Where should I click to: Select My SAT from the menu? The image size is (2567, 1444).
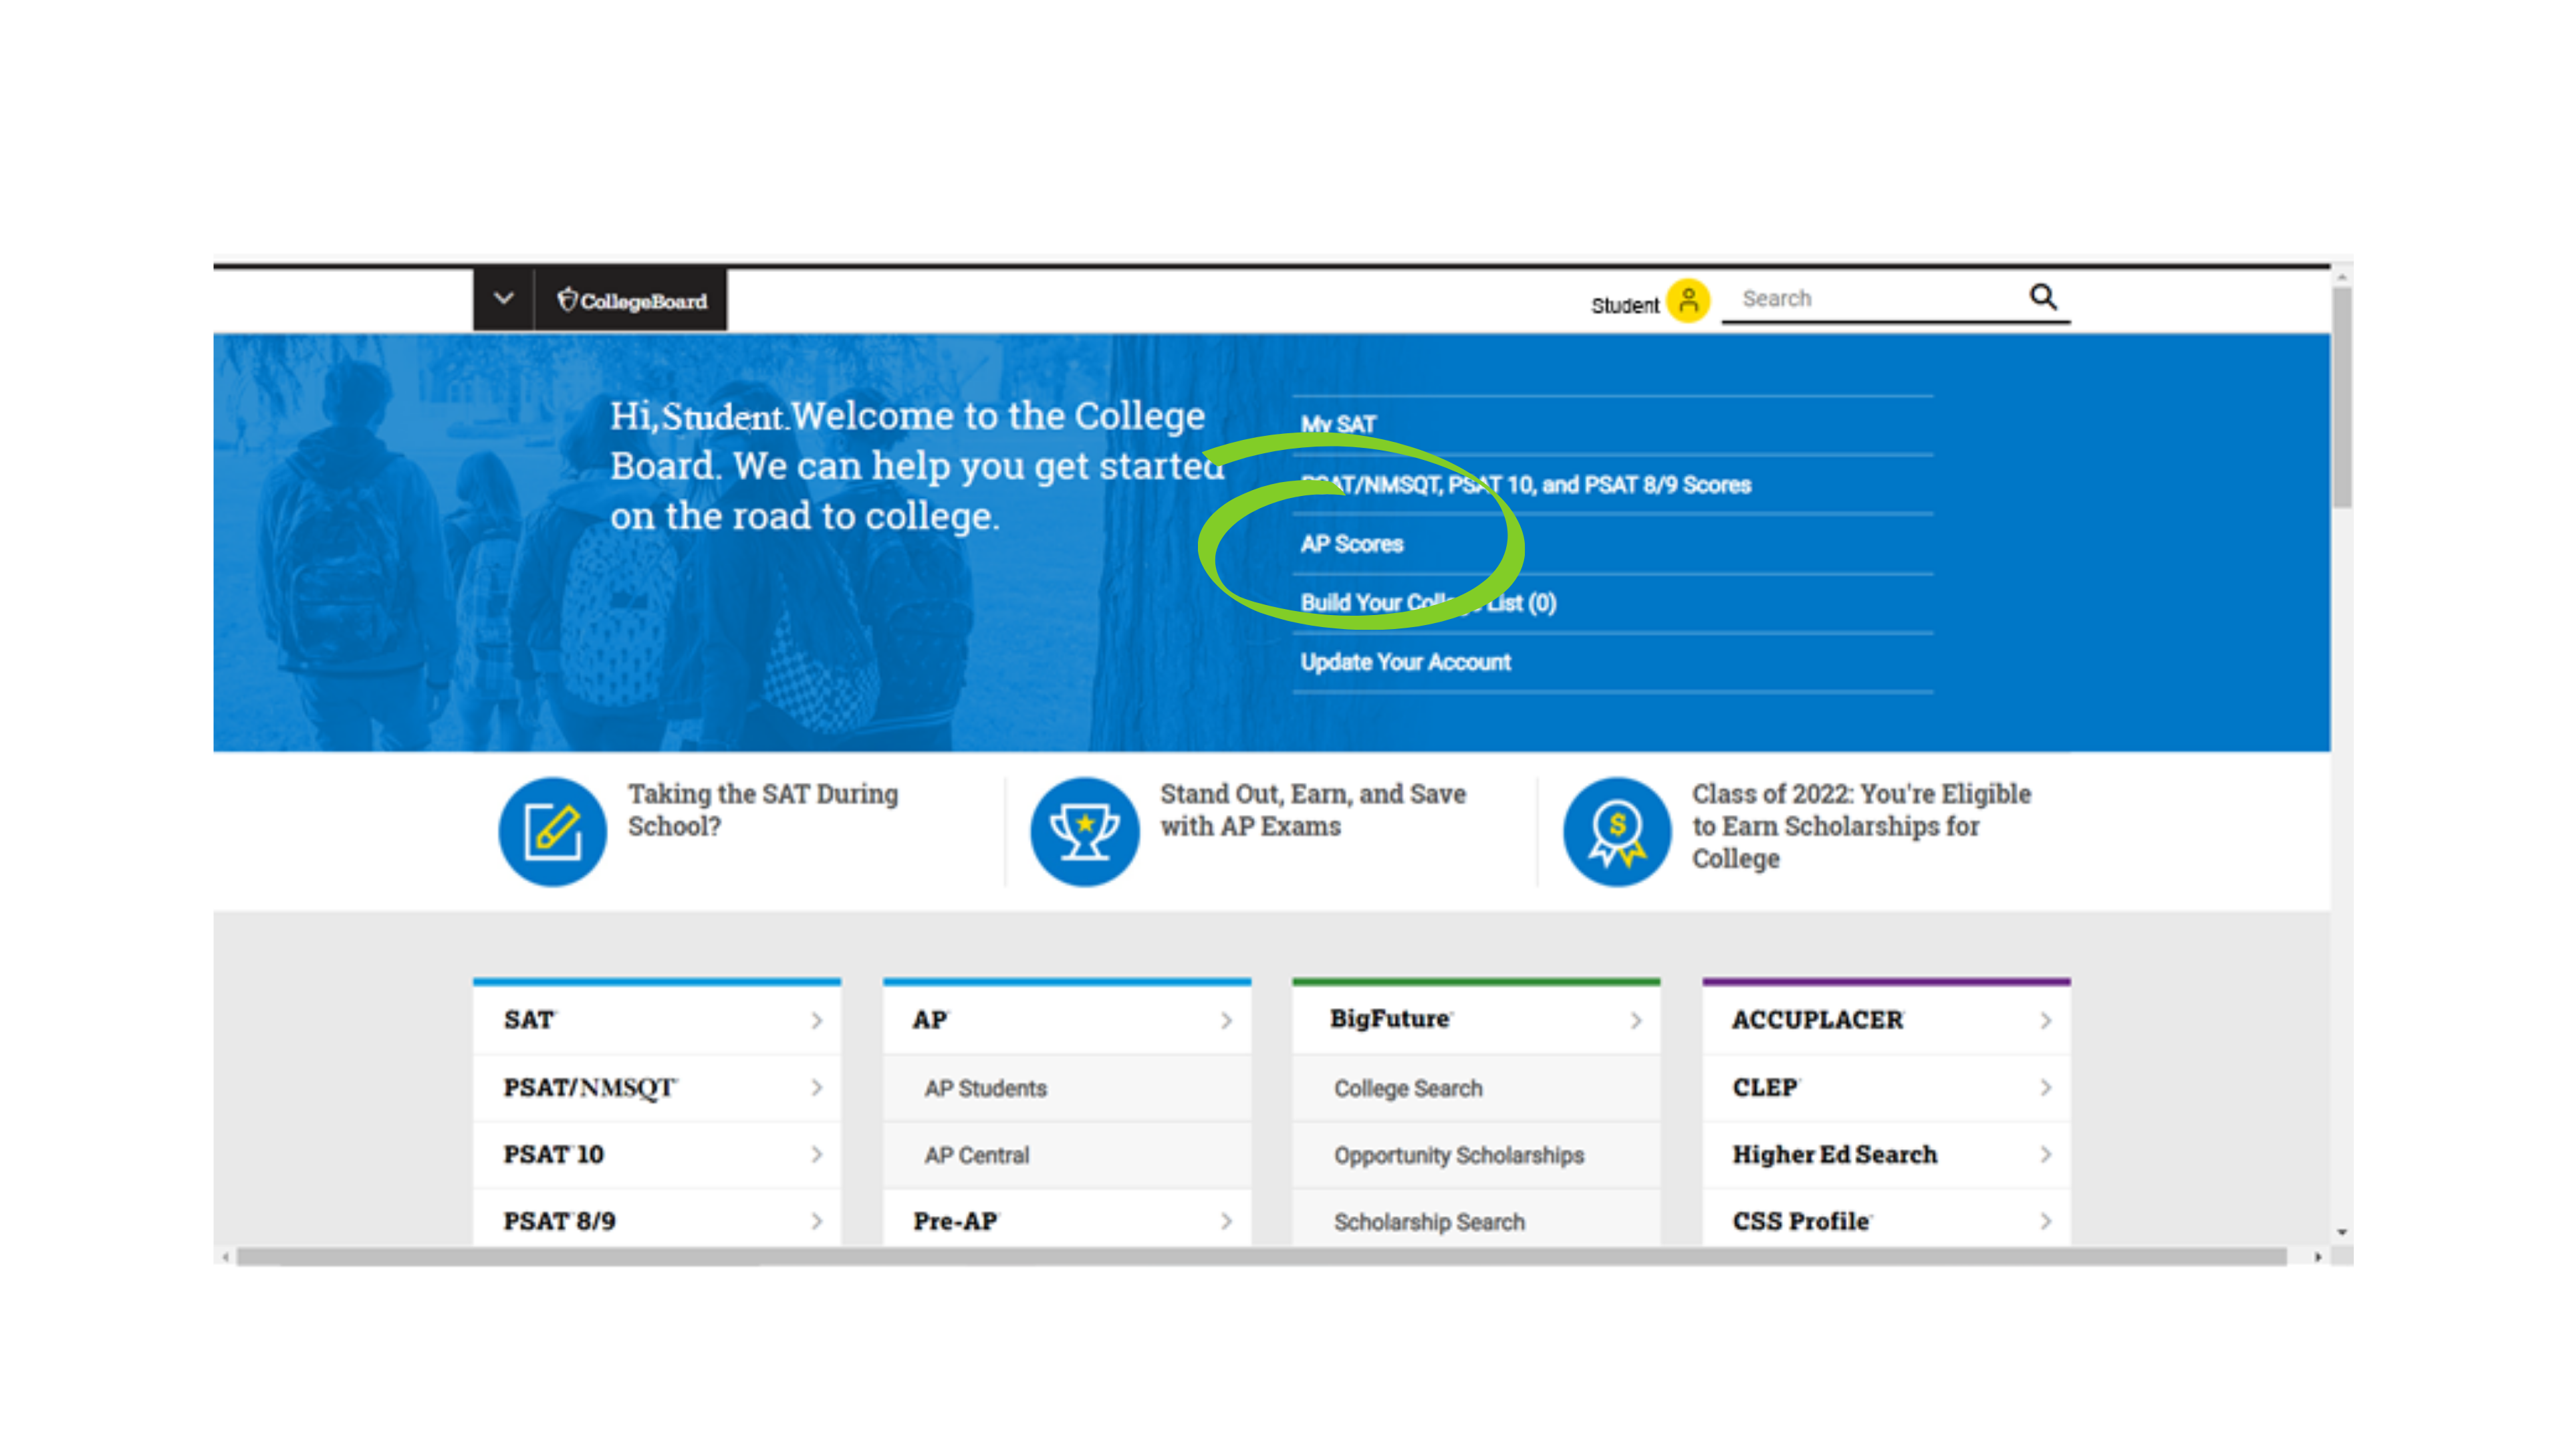coord(1338,423)
